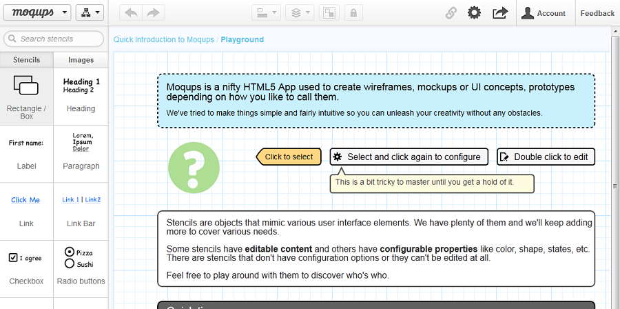Screen dimensions: 620x309
Task: Open the align objects dropdown
Action: (266, 12)
